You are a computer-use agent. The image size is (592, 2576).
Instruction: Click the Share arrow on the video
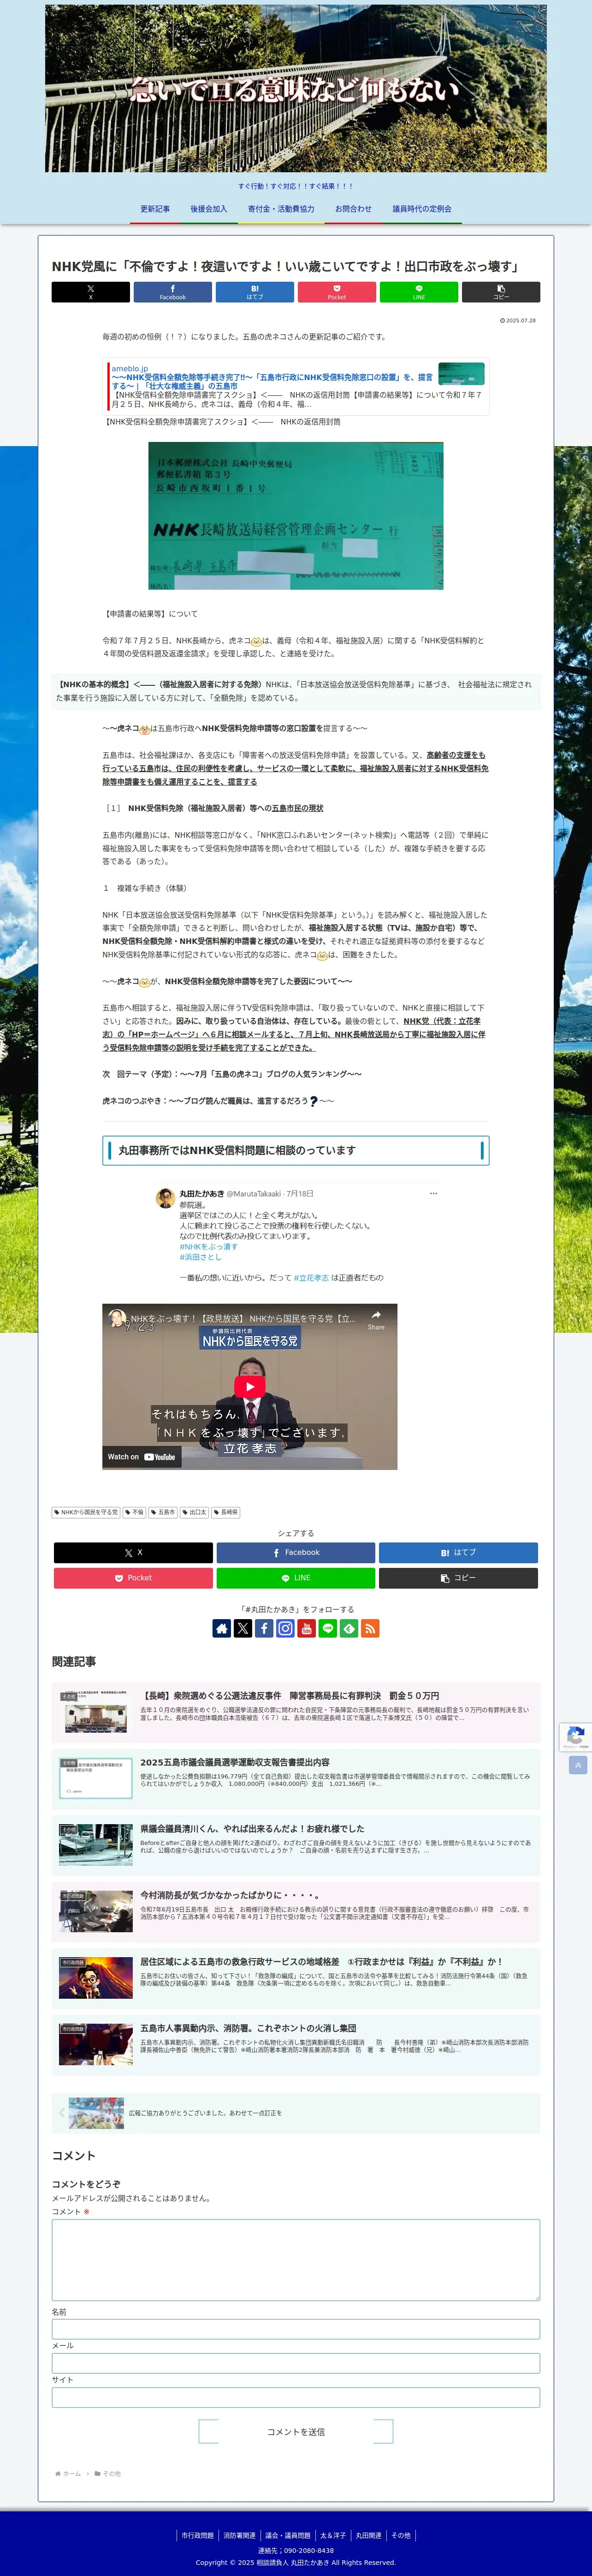pos(375,1319)
